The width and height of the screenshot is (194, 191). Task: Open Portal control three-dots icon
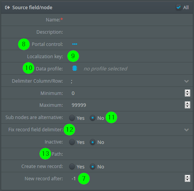[x=74, y=44]
